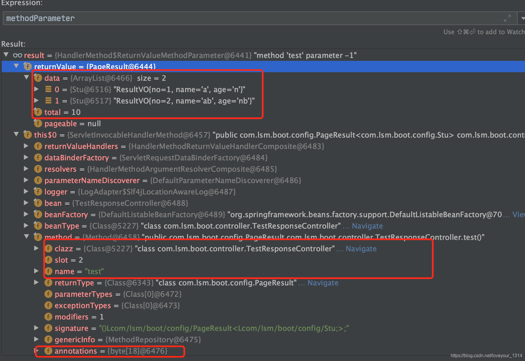Click the field icon of resolvers
Viewport: 525px width, 361px height.
tap(38, 169)
